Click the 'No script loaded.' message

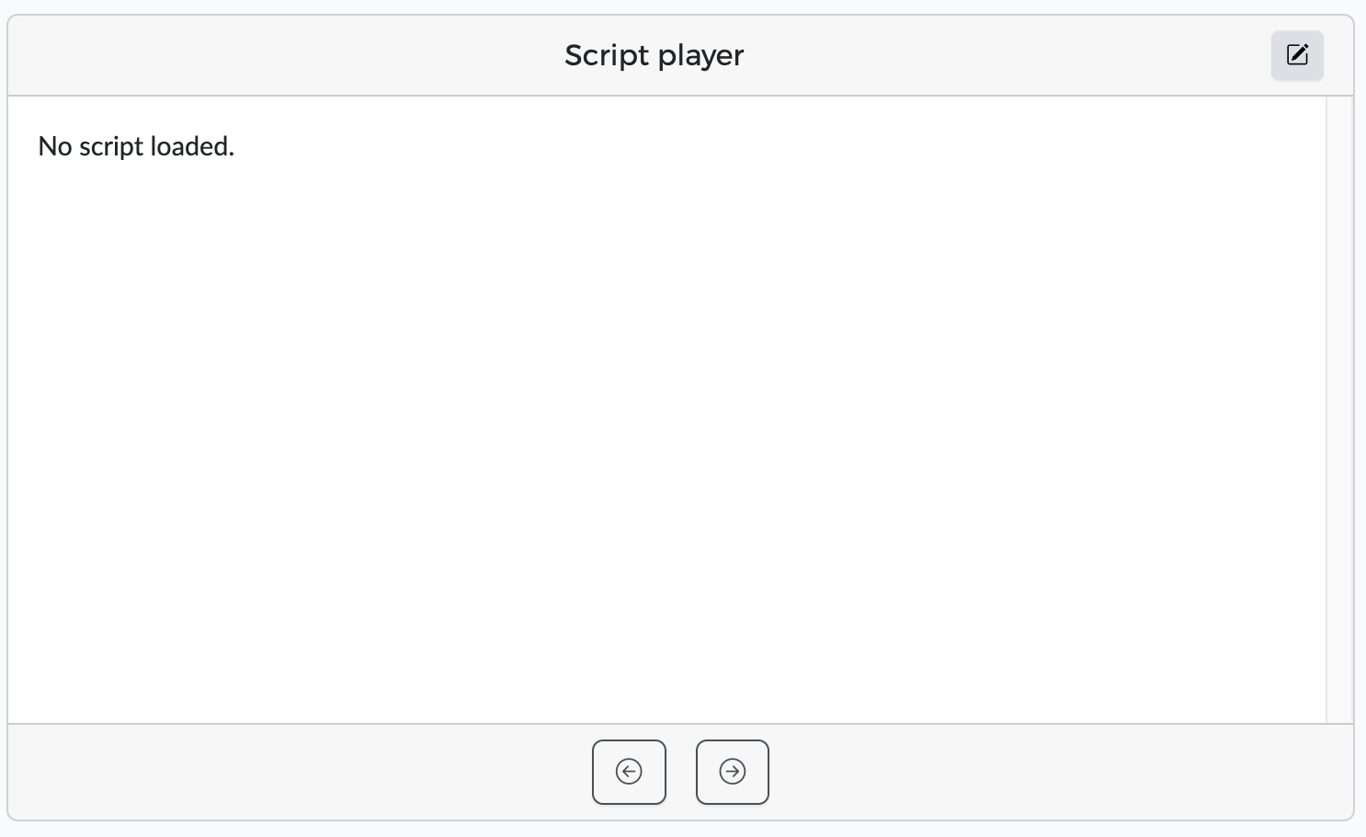(x=136, y=146)
